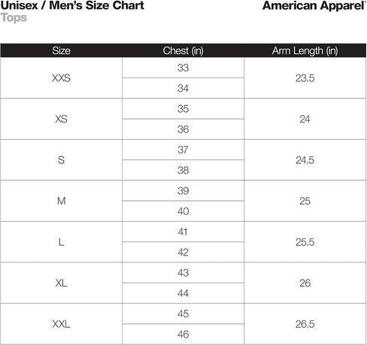Click the chest value 43
Screen dimensions: 367x345
183,273
